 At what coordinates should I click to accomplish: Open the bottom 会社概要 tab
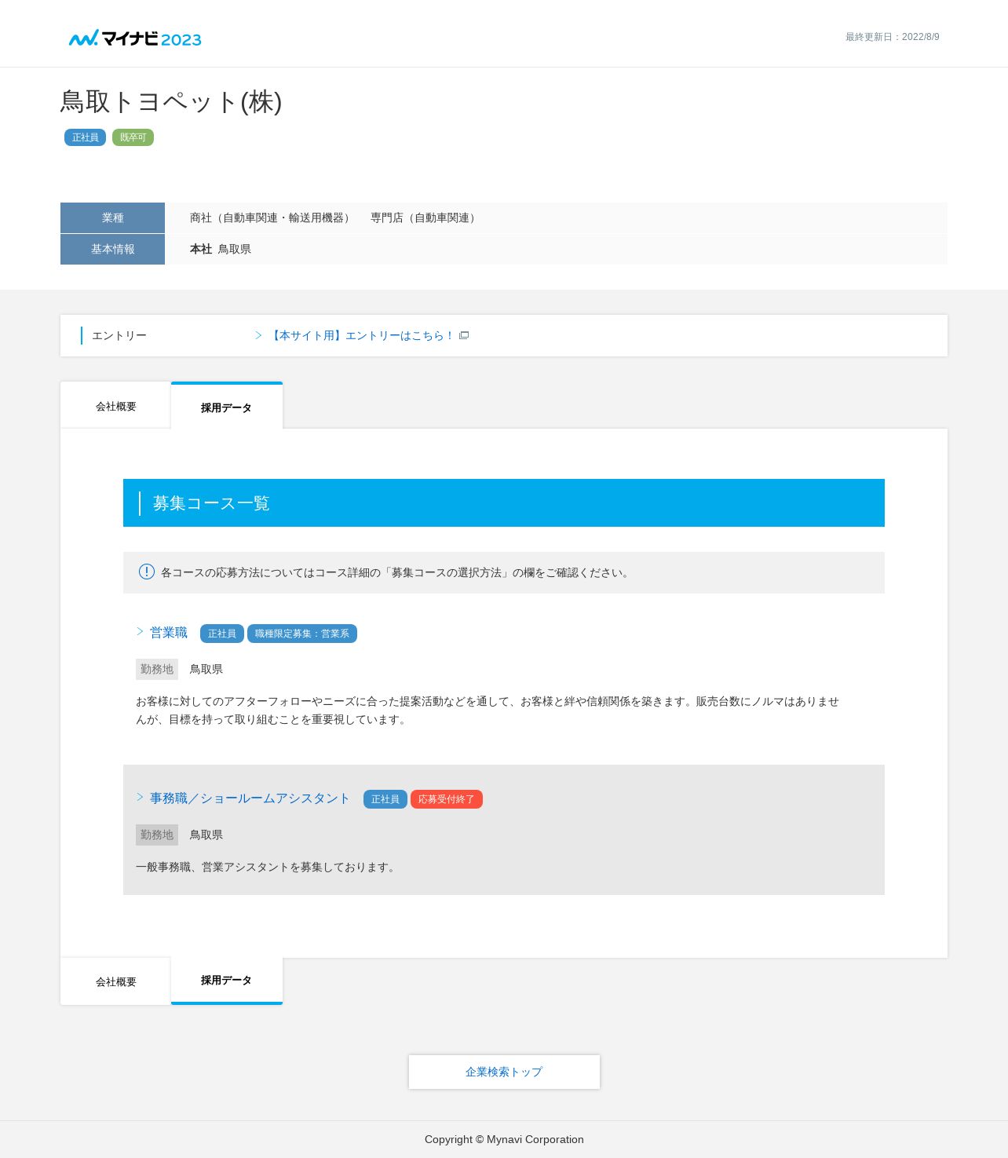pos(115,981)
